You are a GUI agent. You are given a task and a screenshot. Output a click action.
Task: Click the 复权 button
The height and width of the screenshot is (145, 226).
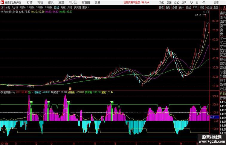tap(161, 7)
